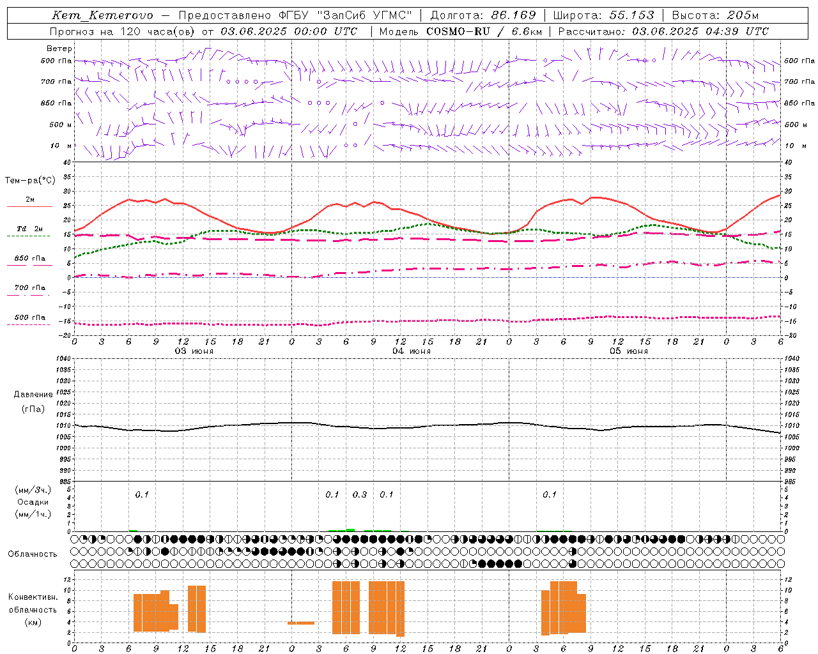Click the red 2м legend line sample
This screenshot has height=654, width=818.
click(x=29, y=207)
